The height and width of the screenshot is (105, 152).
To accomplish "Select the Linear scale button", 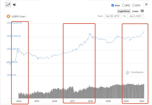I will pyautogui.click(x=135, y=11).
